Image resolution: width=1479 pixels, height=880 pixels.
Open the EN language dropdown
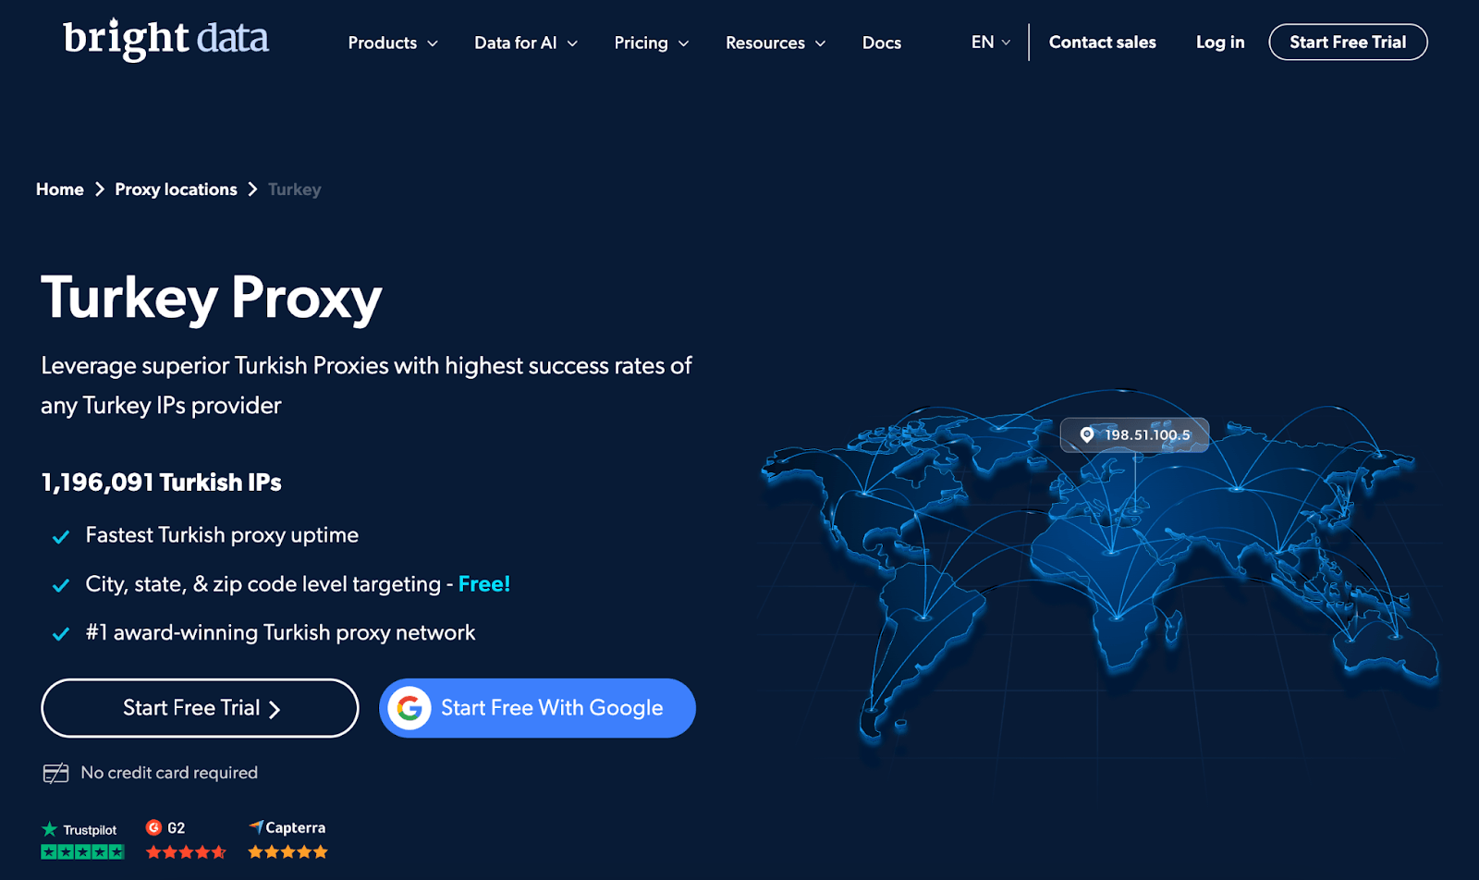(x=991, y=43)
